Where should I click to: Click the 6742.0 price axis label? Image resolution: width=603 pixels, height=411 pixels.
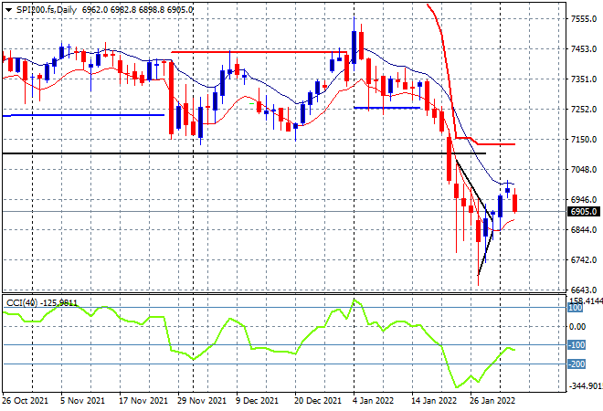[584, 260]
